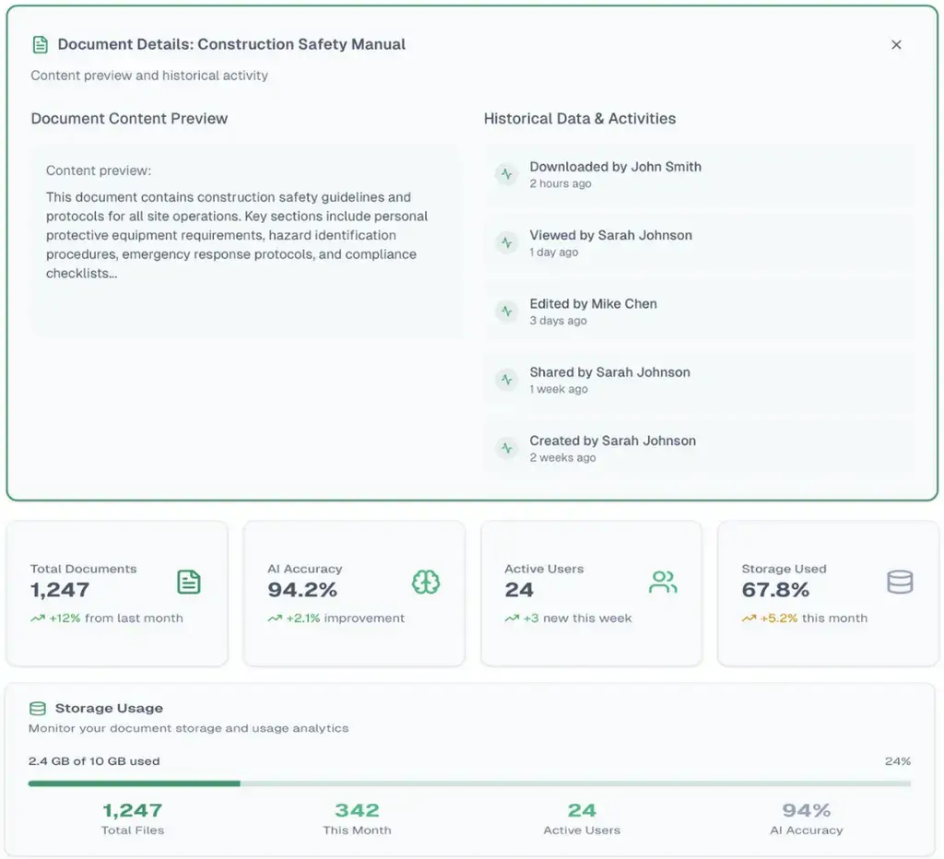Screen dimensions: 944x859
Task: Click activity icon next to Viewed by Sarah Johnson
Action: coord(506,243)
